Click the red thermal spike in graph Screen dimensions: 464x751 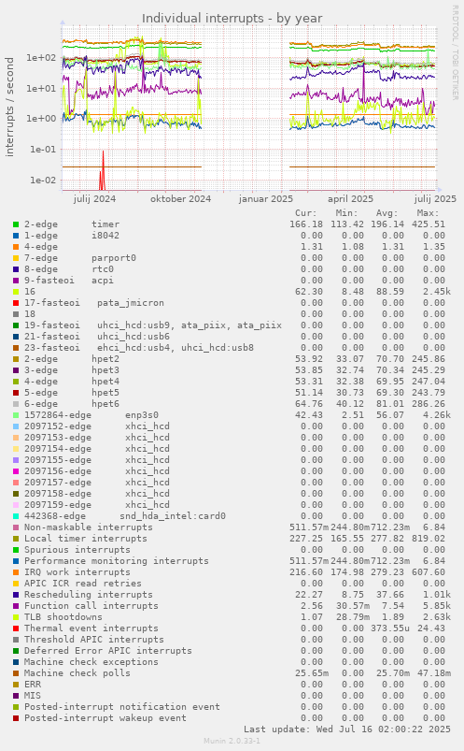103,170
